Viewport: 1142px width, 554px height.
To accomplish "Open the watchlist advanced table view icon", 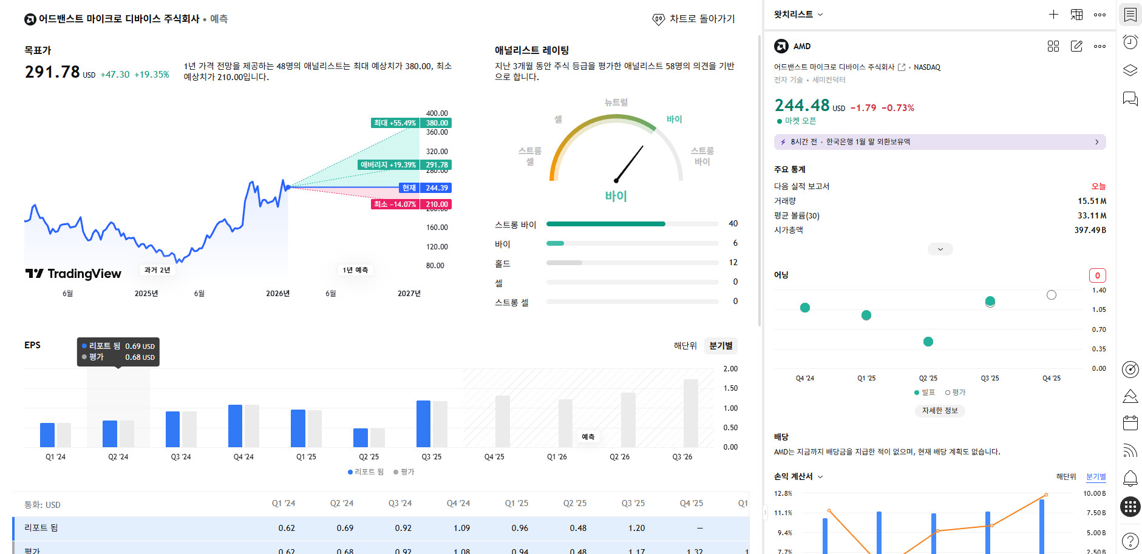I will click(1076, 15).
